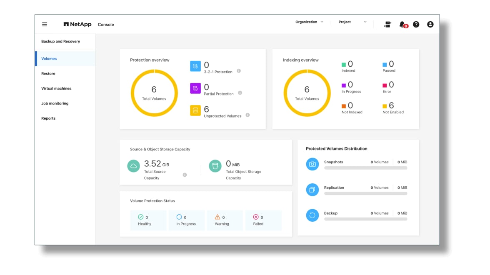Click "Source & Object Storage Capacity" heading
The image size is (490, 275).
tap(160, 149)
